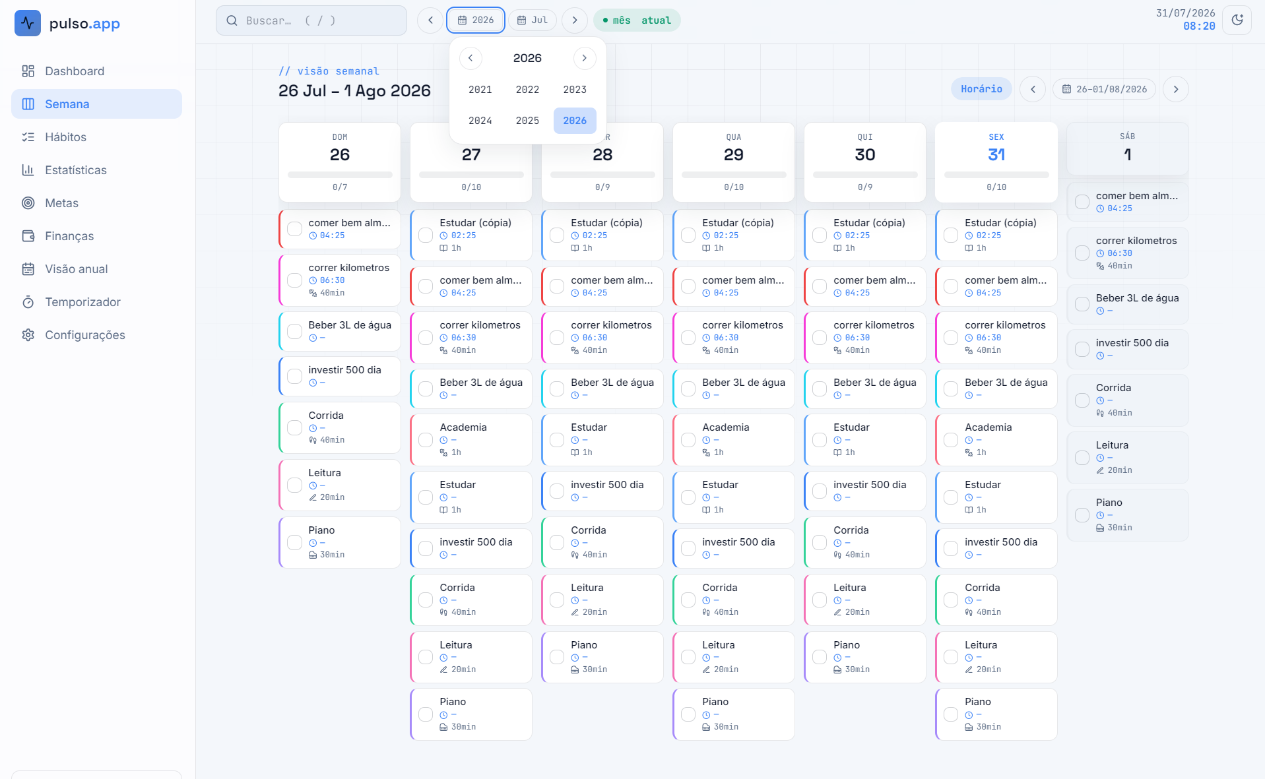Click the Horário button
The width and height of the screenshot is (1265, 779).
click(981, 89)
